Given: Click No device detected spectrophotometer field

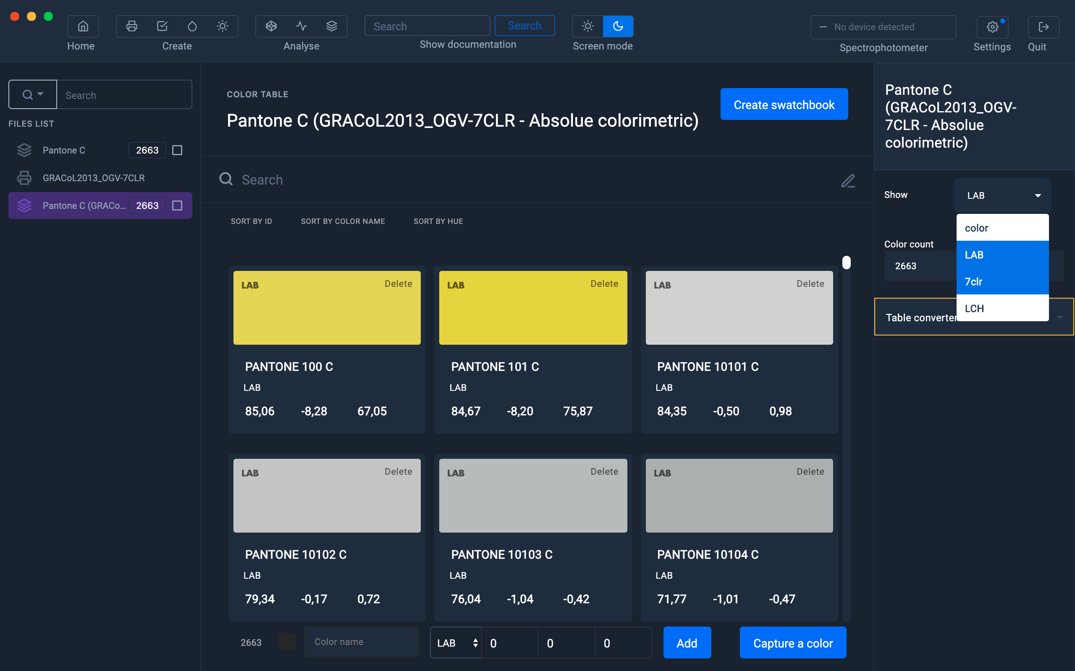Looking at the screenshot, I should coord(883,27).
